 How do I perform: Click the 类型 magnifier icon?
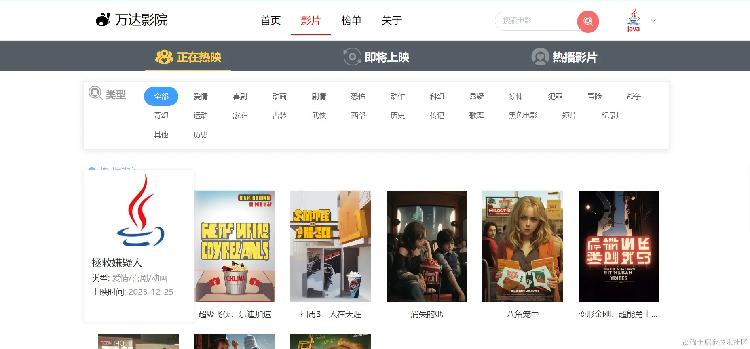pos(95,93)
